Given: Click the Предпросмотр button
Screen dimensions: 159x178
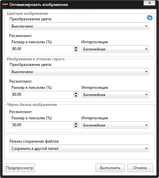Looking at the screenshot, I should coord(20,168).
